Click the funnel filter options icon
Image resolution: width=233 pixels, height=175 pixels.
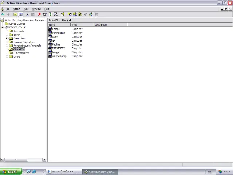[x=85, y=15]
